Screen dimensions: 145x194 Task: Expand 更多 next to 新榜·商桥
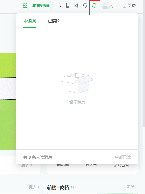132,186
